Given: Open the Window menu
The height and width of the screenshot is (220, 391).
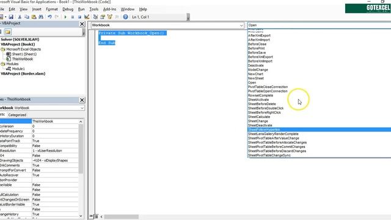Looking at the screenshot, I should tap(128, 9).
